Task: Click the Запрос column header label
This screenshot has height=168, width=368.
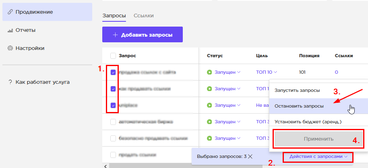Action: click(x=128, y=56)
